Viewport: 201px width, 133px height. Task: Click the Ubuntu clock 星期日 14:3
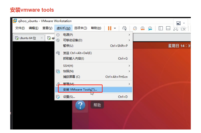point(179,46)
